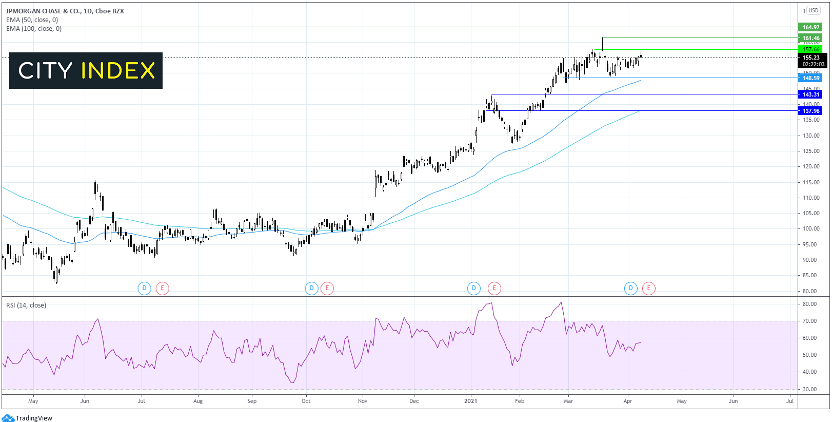Click the City Index logo

click(x=86, y=70)
